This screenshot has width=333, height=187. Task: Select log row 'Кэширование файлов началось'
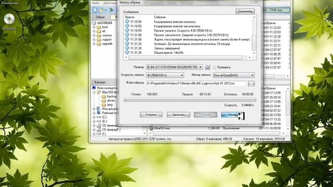(175, 22)
